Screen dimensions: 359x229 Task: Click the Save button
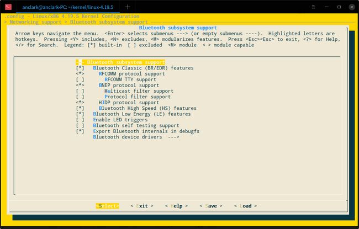[x=211, y=206]
